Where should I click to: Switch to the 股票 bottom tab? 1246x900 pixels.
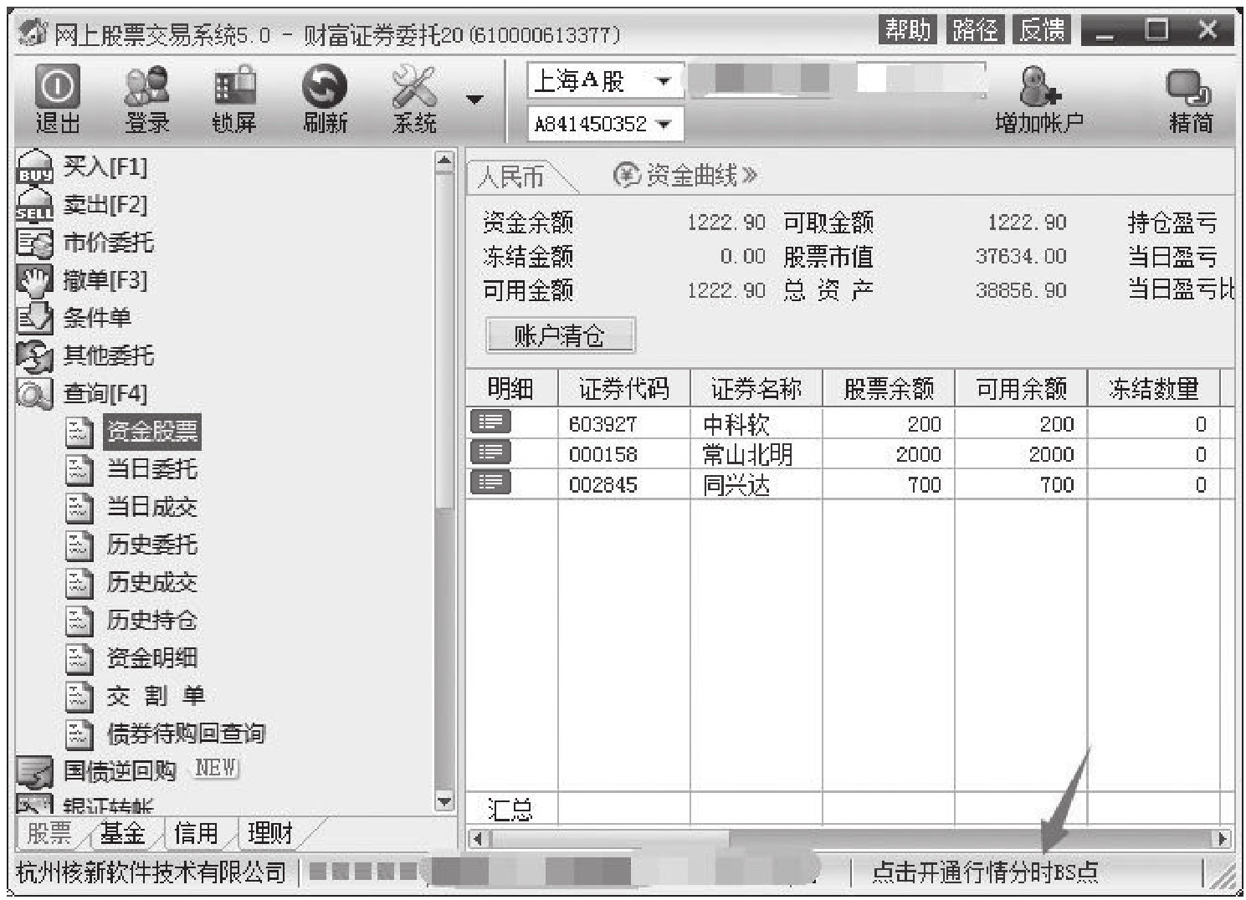[49, 833]
